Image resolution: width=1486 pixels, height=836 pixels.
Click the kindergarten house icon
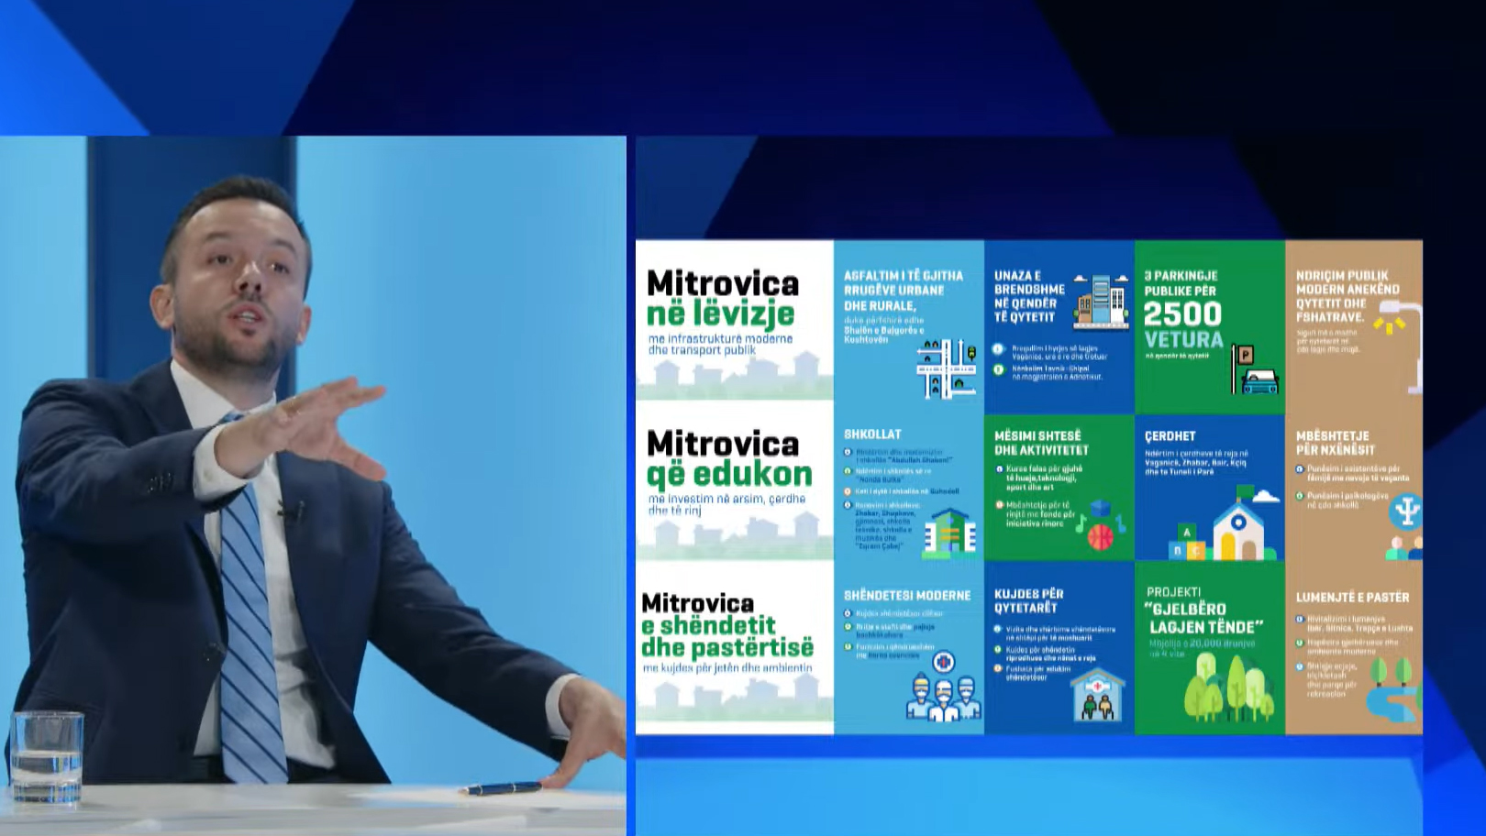[x=1236, y=529]
